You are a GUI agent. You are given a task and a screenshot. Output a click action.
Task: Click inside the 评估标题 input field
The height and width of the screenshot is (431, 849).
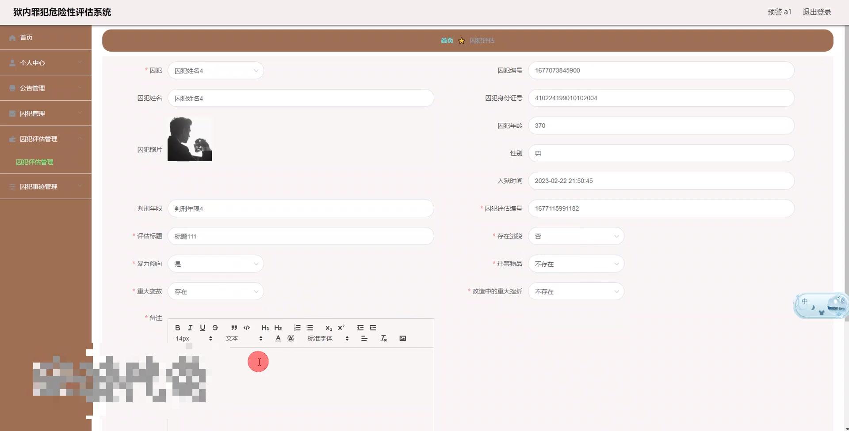point(301,236)
